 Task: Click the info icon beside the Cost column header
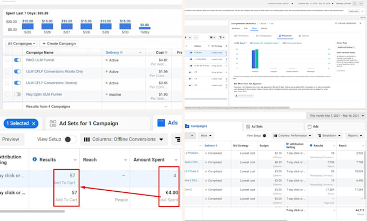pos(166,52)
